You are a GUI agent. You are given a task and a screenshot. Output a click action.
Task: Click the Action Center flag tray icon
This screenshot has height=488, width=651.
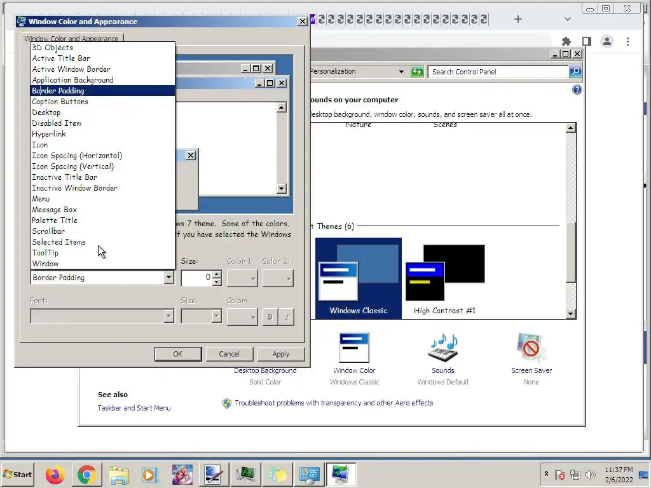[x=559, y=474]
